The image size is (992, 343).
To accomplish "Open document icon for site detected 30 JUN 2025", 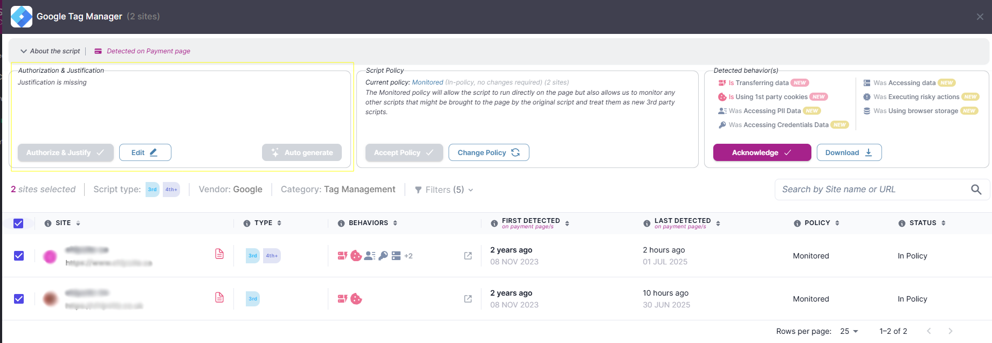I will [x=219, y=297].
